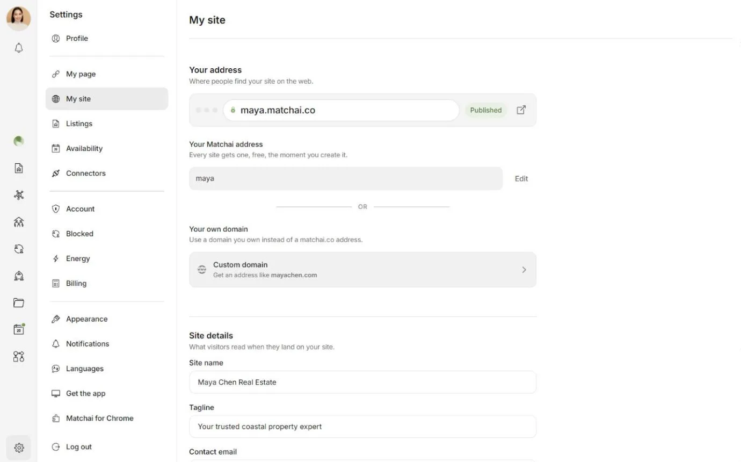Click the plug icon beside Connectors
The image size is (741, 462).
(55, 173)
